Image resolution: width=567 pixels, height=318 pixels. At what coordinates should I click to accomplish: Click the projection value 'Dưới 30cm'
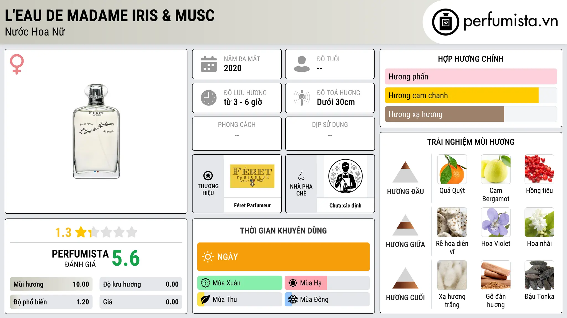336,102
